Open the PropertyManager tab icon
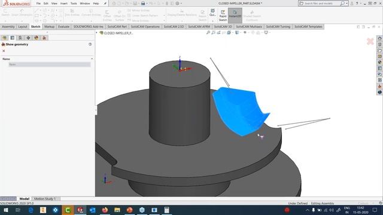This screenshot has width=383, height=215. coord(13,38)
